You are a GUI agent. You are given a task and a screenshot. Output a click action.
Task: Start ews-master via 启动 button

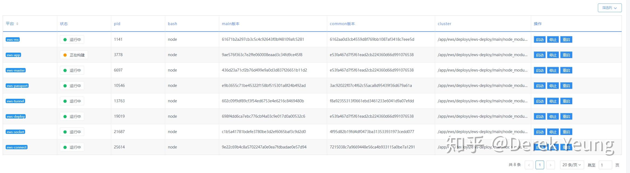point(540,70)
